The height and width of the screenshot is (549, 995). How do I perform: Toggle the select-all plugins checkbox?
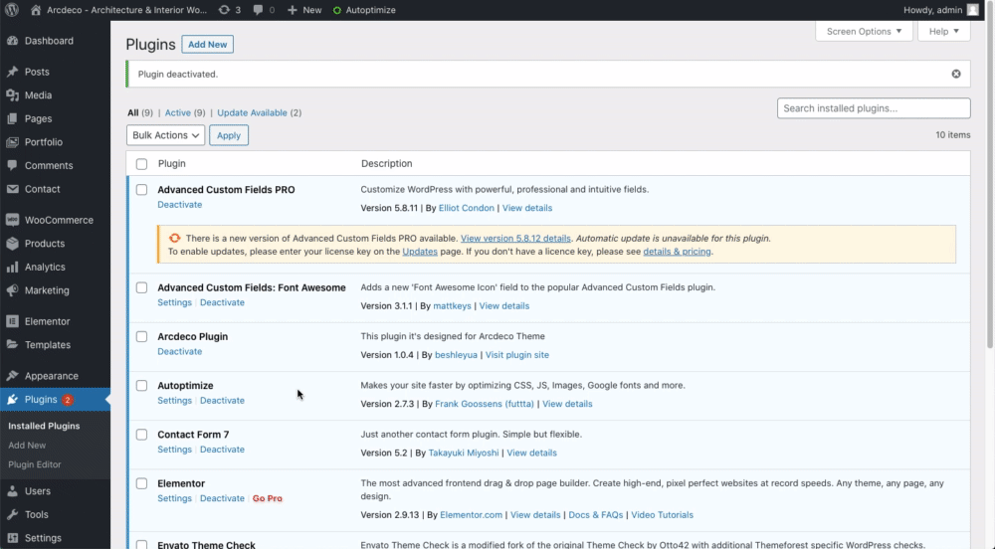click(x=141, y=164)
